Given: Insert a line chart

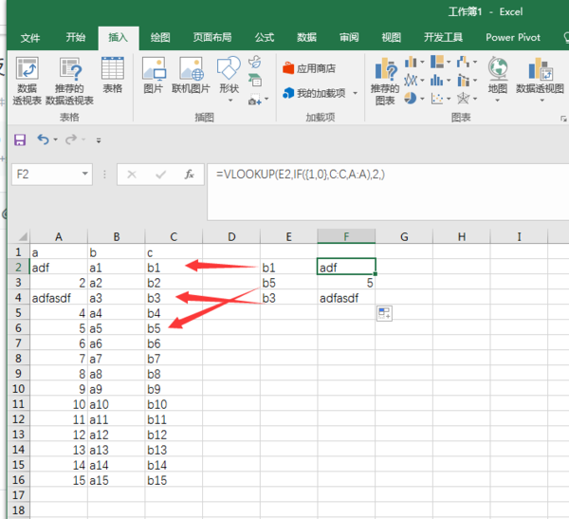Looking at the screenshot, I should click(x=411, y=81).
